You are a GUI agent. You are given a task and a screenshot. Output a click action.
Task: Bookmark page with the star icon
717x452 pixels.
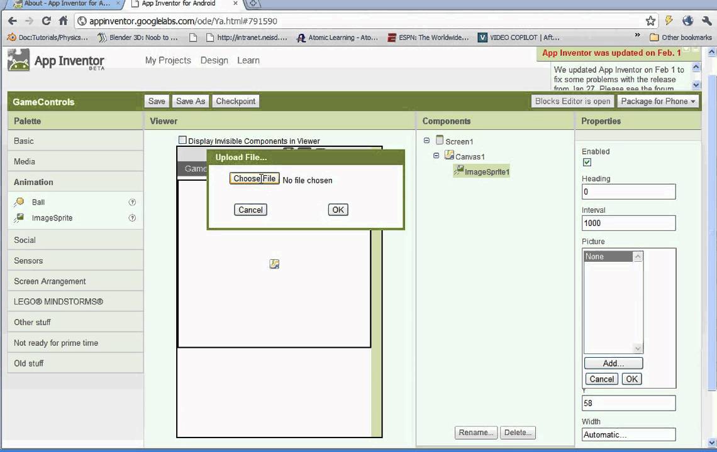[650, 21]
